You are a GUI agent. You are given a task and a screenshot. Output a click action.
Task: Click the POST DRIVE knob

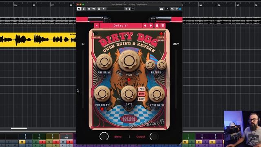point(157,94)
